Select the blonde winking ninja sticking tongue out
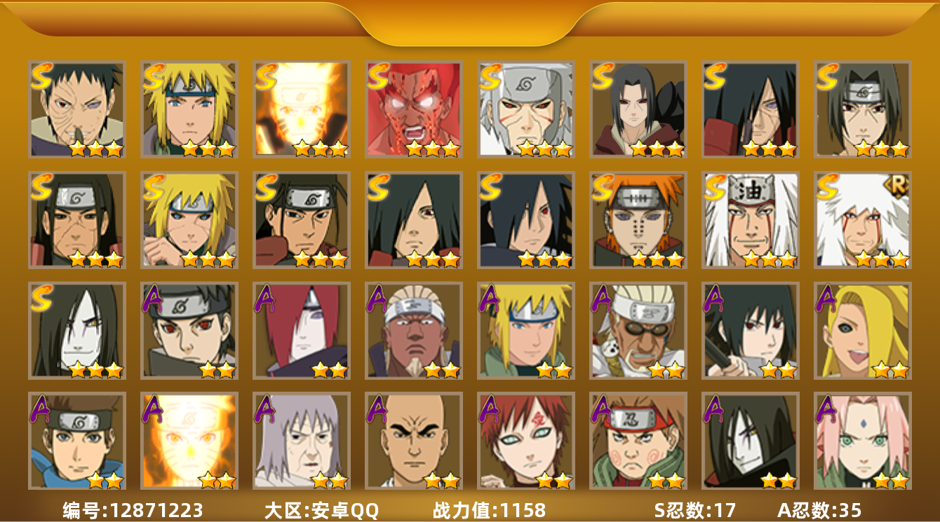940x522 pixels. 862,331
